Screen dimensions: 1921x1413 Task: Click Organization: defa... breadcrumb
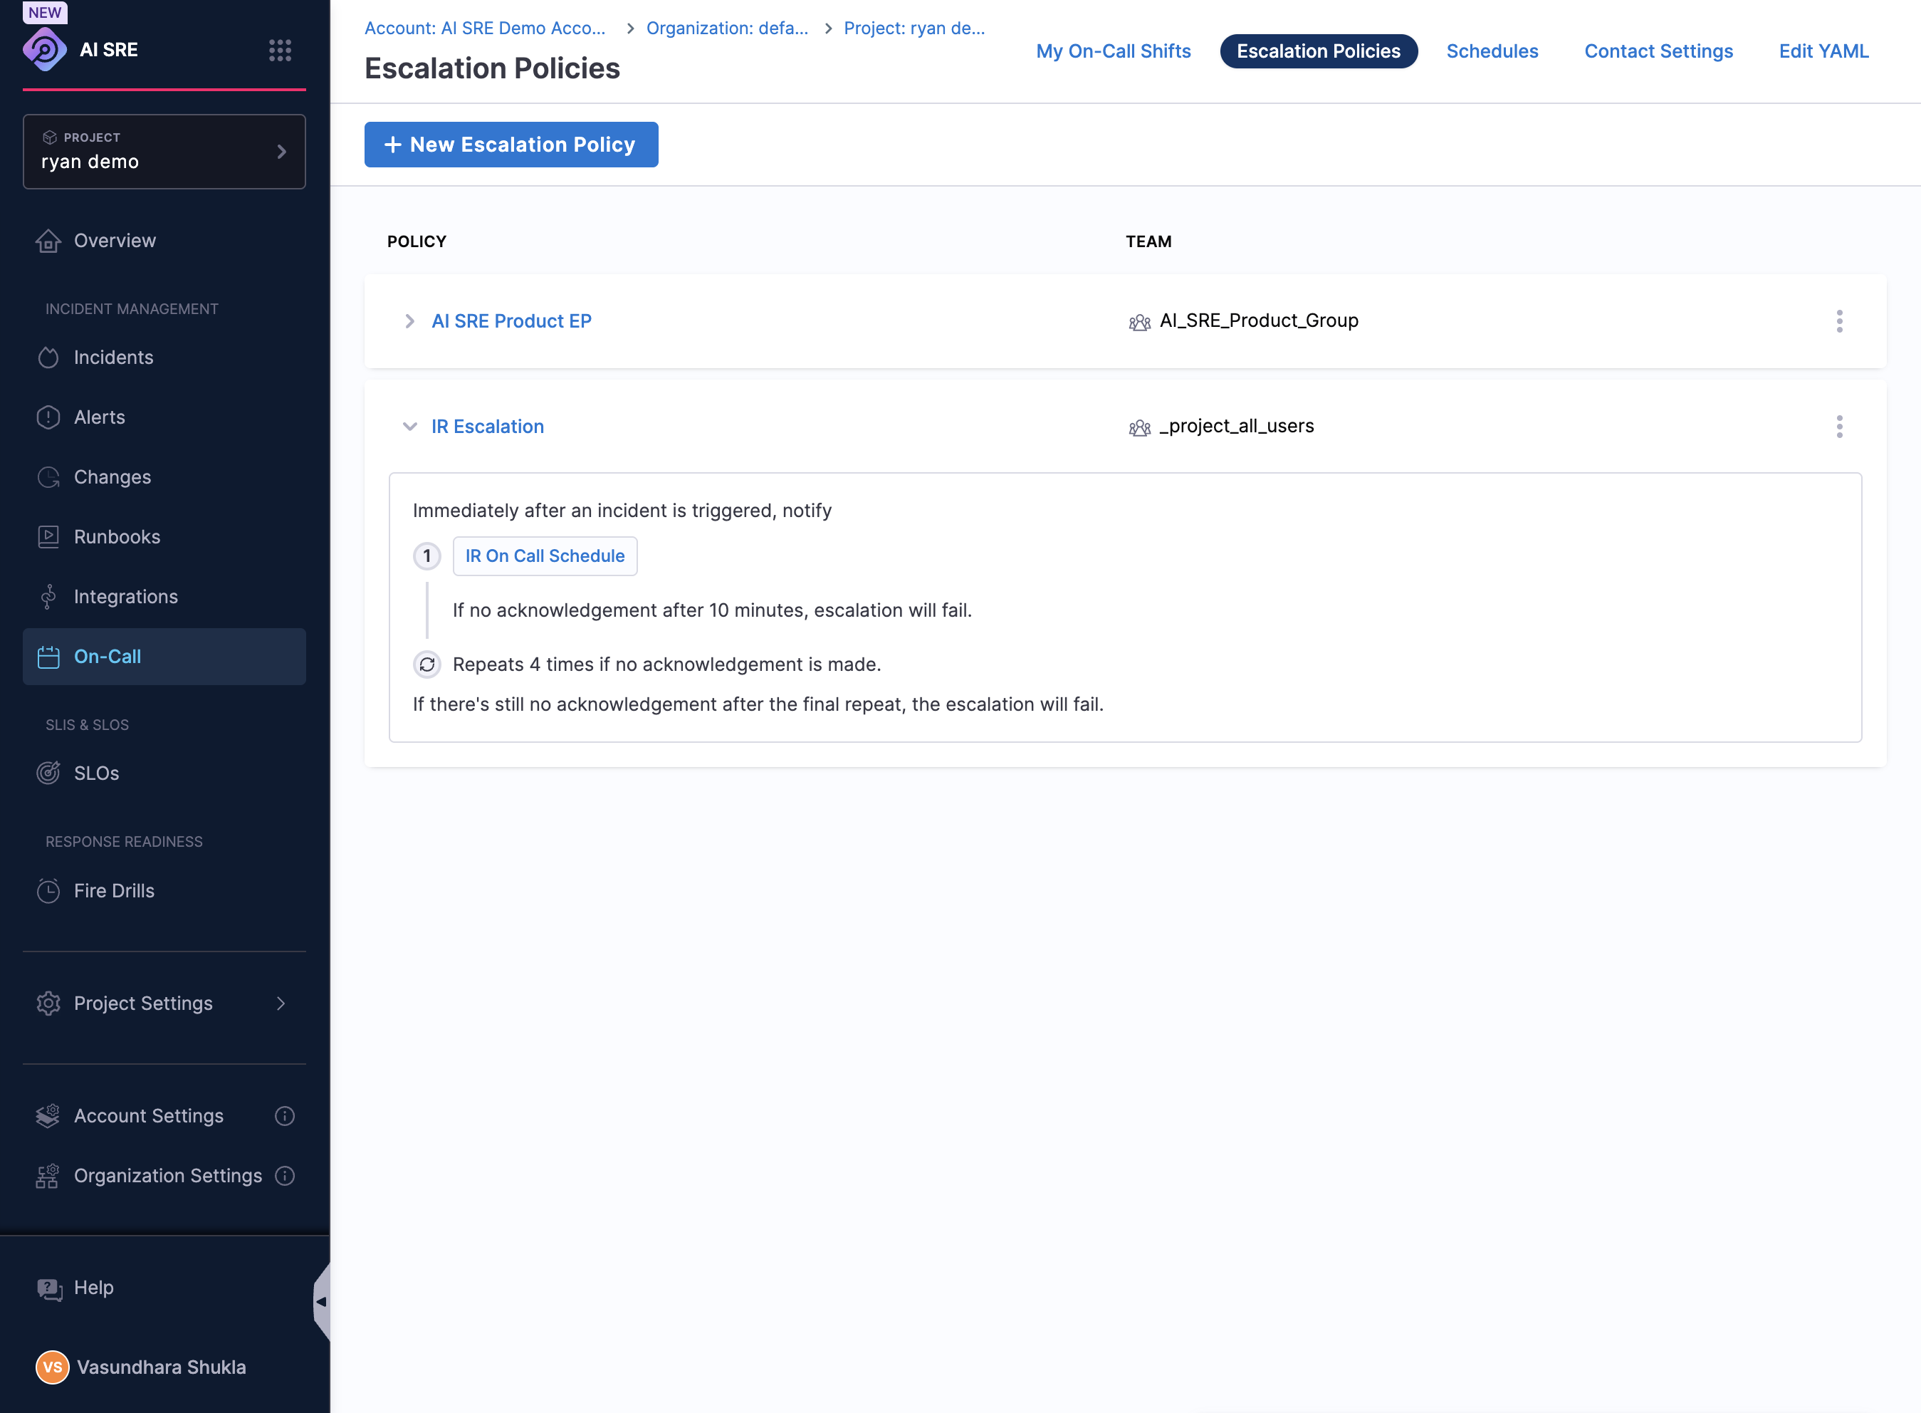tap(727, 28)
